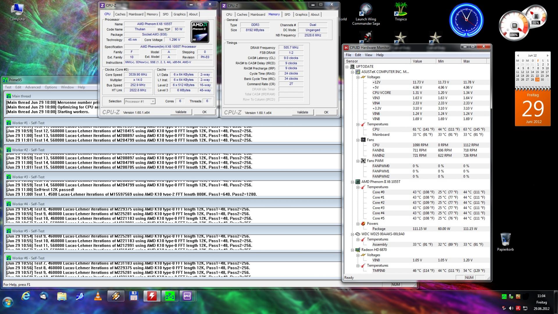Open Thunderbird mail from the taskbar
This screenshot has width=558, height=314.
pyautogui.click(x=44, y=296)
